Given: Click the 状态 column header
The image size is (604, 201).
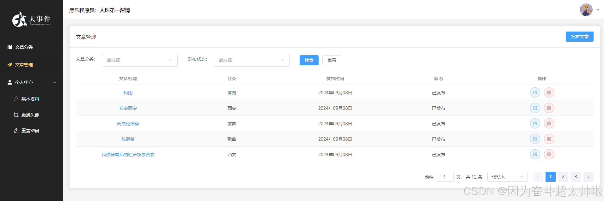Looking at the screenshot, I should click(438, 79).
